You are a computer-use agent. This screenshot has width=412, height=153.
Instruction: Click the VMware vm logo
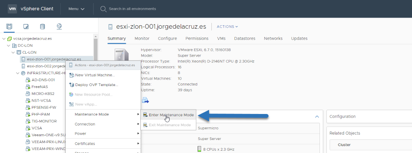13,9
